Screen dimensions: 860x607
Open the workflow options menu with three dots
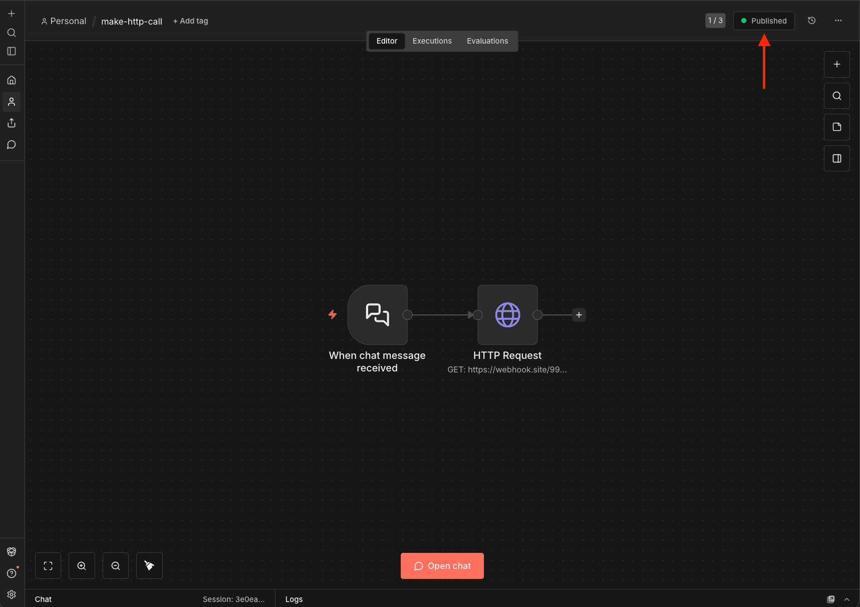[839, 21]
